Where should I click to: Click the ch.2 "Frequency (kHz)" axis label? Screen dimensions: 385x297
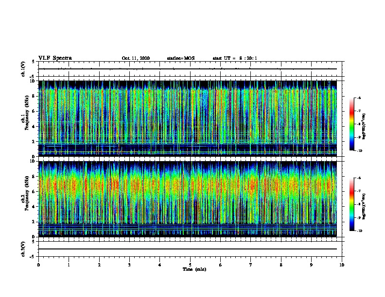[27, 193]
